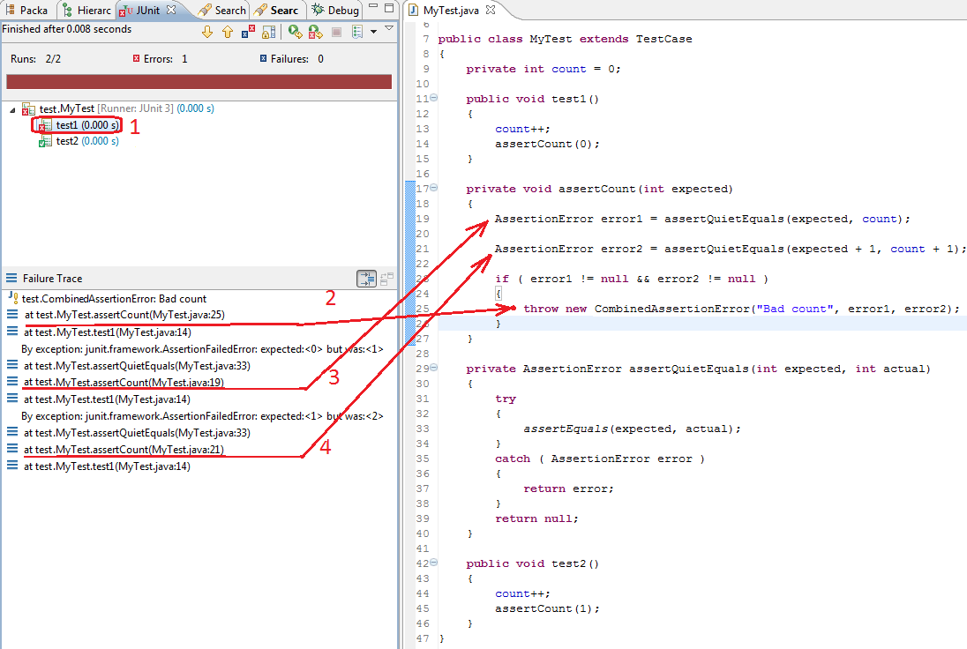
Task: Toggle scroll lock in the JUnit toolbar
Action: pyautogui.click(x=267, y=32)
